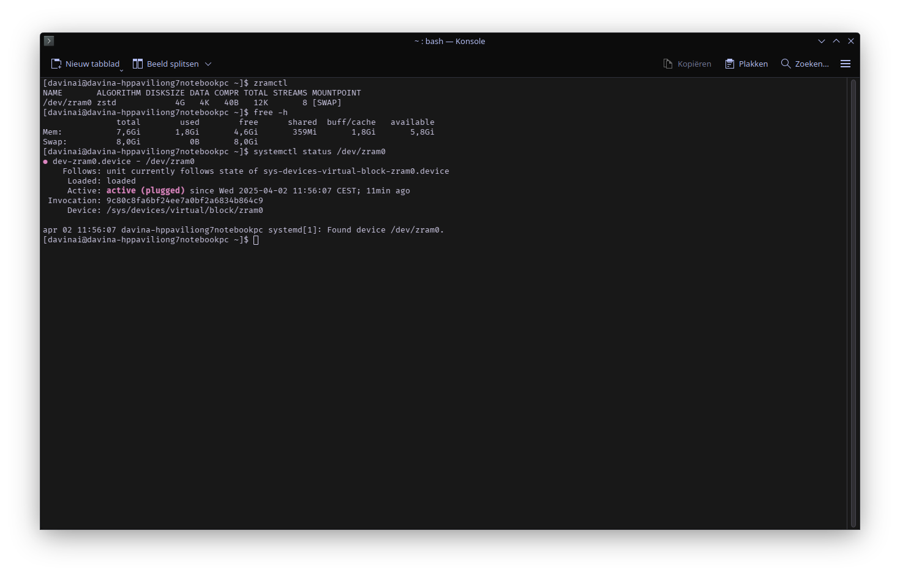
Task: Maximize the Konsole window
Action: click(836, 41)
